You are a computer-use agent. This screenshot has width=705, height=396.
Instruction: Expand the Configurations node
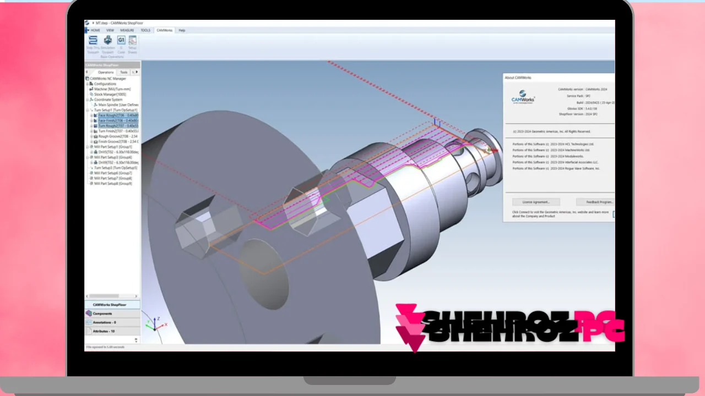click(x=87, y=84)
